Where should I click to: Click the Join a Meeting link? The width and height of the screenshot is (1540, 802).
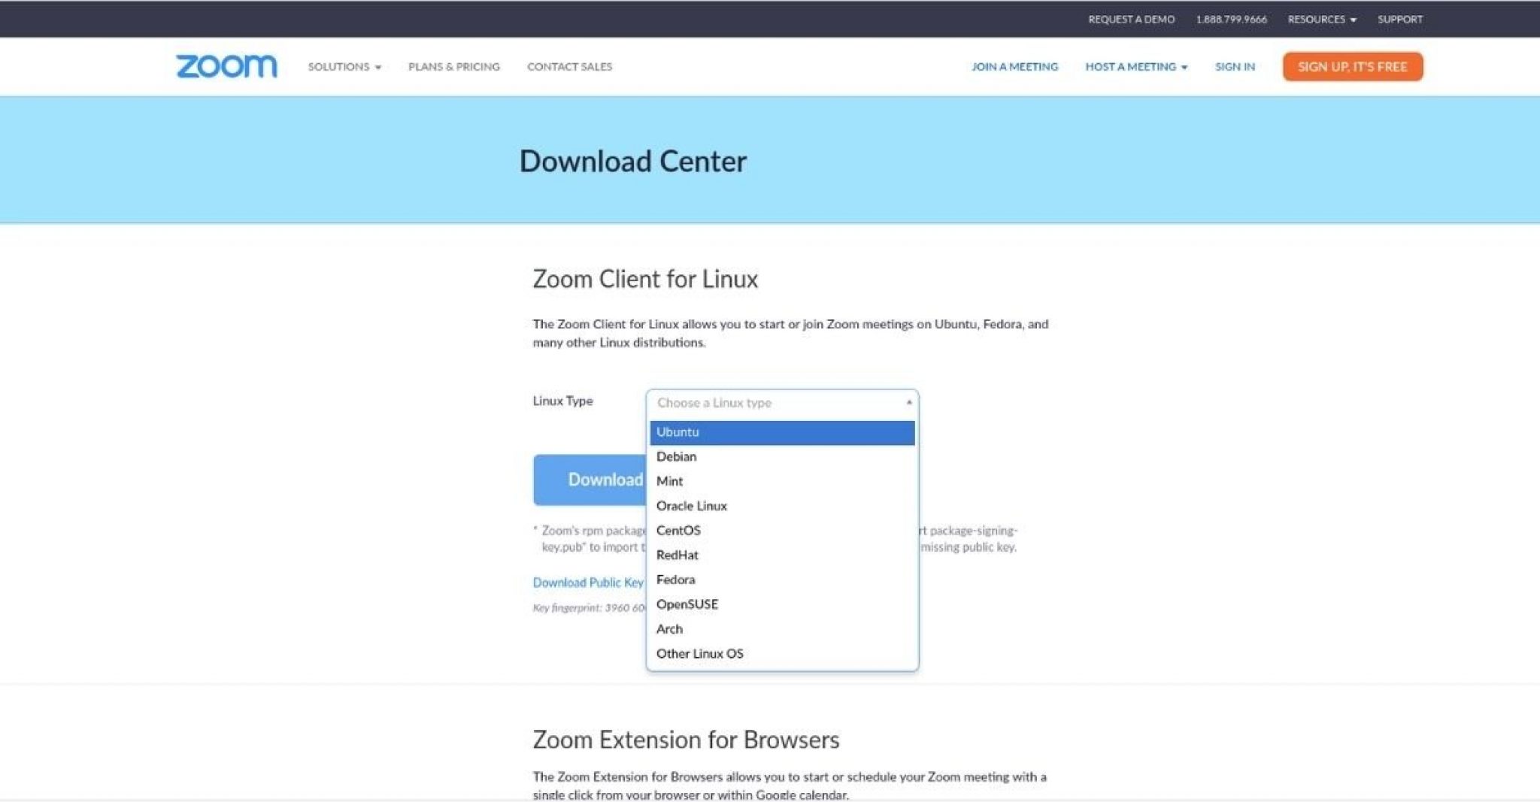[x=1015, y=66]
